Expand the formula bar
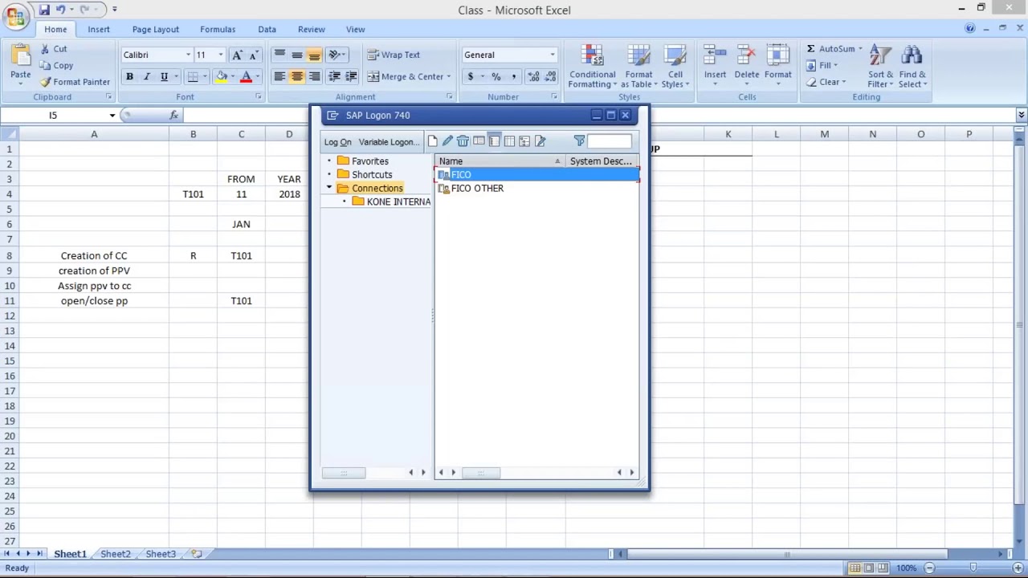Viewport: 1028px width, 578px height. (x=1021, y=115)
